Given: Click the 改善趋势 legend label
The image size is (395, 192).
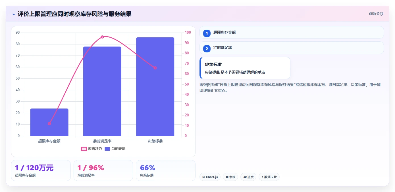Looking at the screenshot, I should (x=95, y=149).
